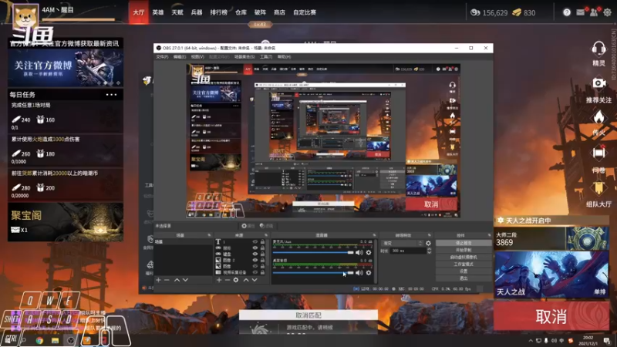Screen dimensions: 617x347
Task: Move OBS source up with arrow
Action: 246,280
